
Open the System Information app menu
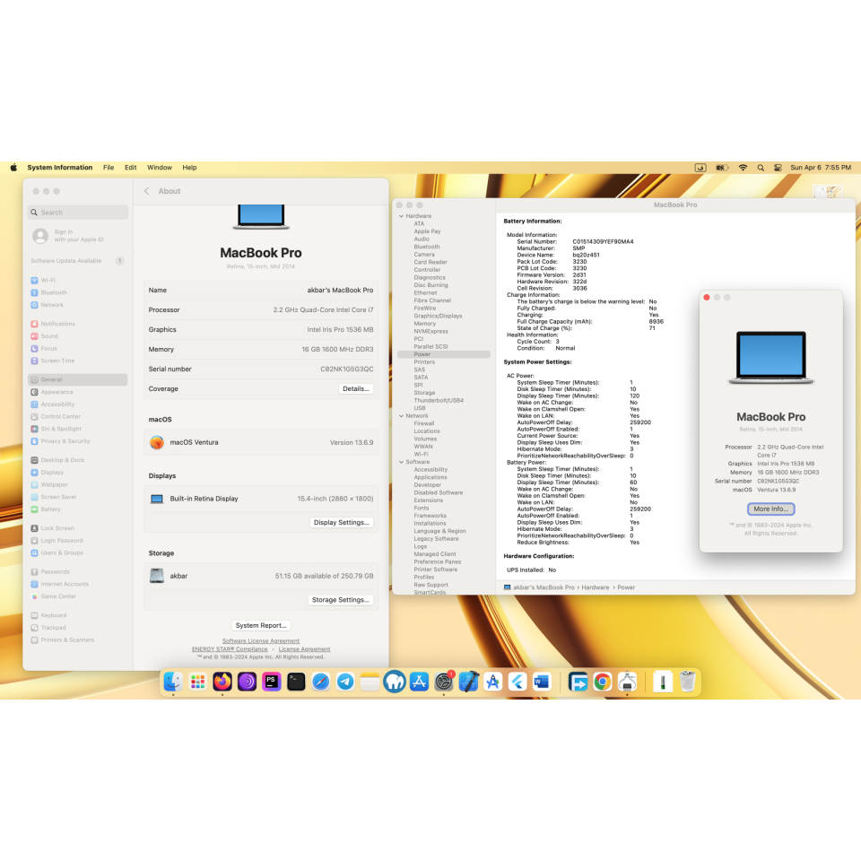[x=60, y=168]
